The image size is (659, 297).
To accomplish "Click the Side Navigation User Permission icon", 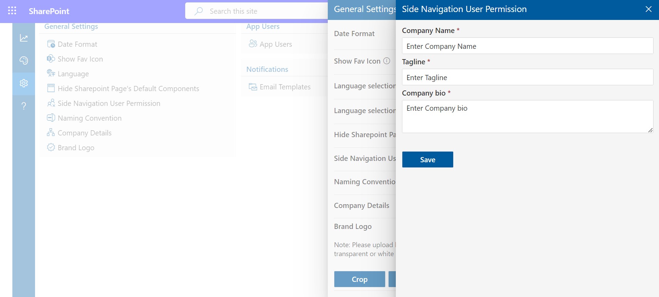I will point(51,103).
